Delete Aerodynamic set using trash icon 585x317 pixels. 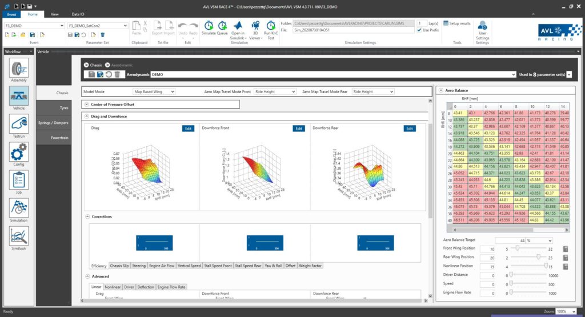point(117,74)
